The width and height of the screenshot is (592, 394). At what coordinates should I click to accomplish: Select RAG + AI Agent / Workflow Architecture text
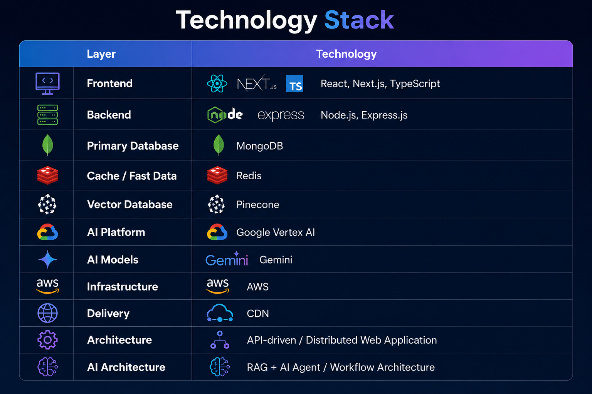point(341,367)
